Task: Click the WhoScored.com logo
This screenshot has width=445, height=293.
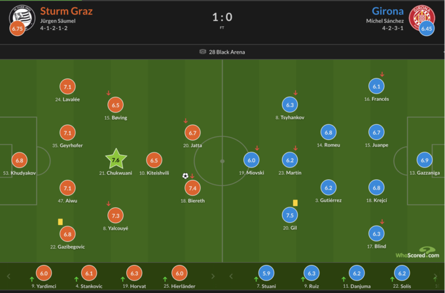Action: 418,252
